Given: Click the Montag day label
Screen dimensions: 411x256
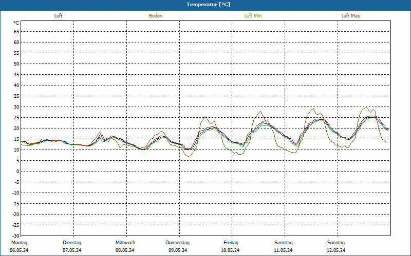Looking at the screenshot, I should point(19,243).
